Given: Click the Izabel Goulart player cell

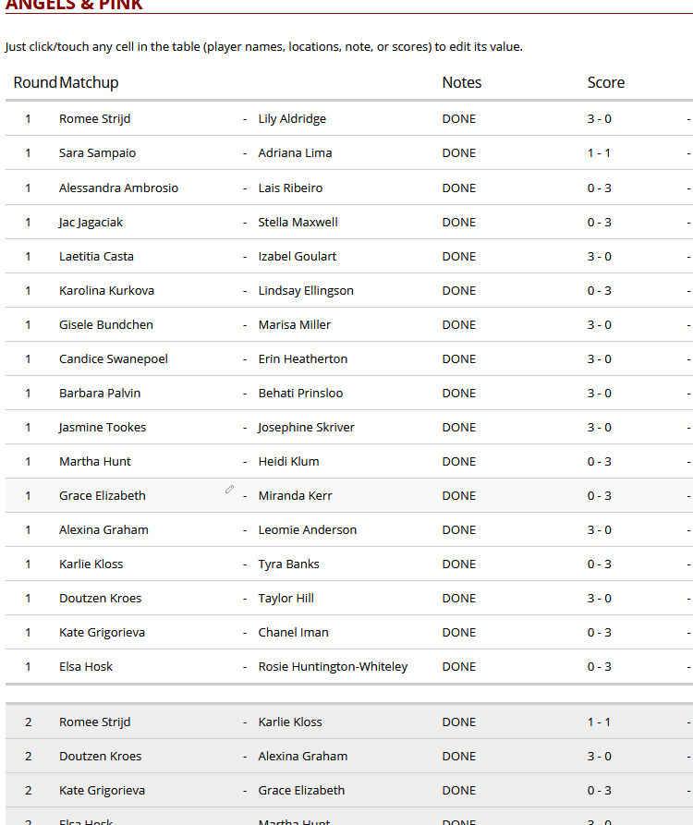Looking at the screenshot, I should pyautogui.click(x=298, y=256).
